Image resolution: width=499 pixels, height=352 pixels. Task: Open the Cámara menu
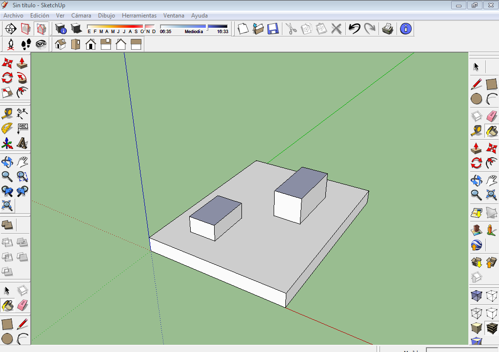(81, 16)
